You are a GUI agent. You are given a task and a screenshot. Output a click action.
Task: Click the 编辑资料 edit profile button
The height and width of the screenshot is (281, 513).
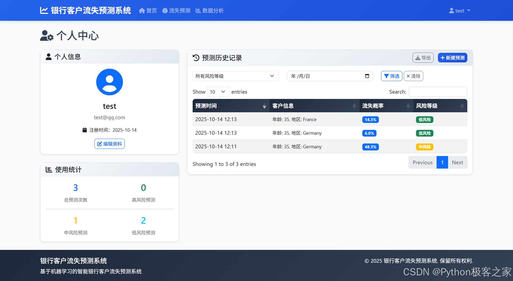point(110,144)
